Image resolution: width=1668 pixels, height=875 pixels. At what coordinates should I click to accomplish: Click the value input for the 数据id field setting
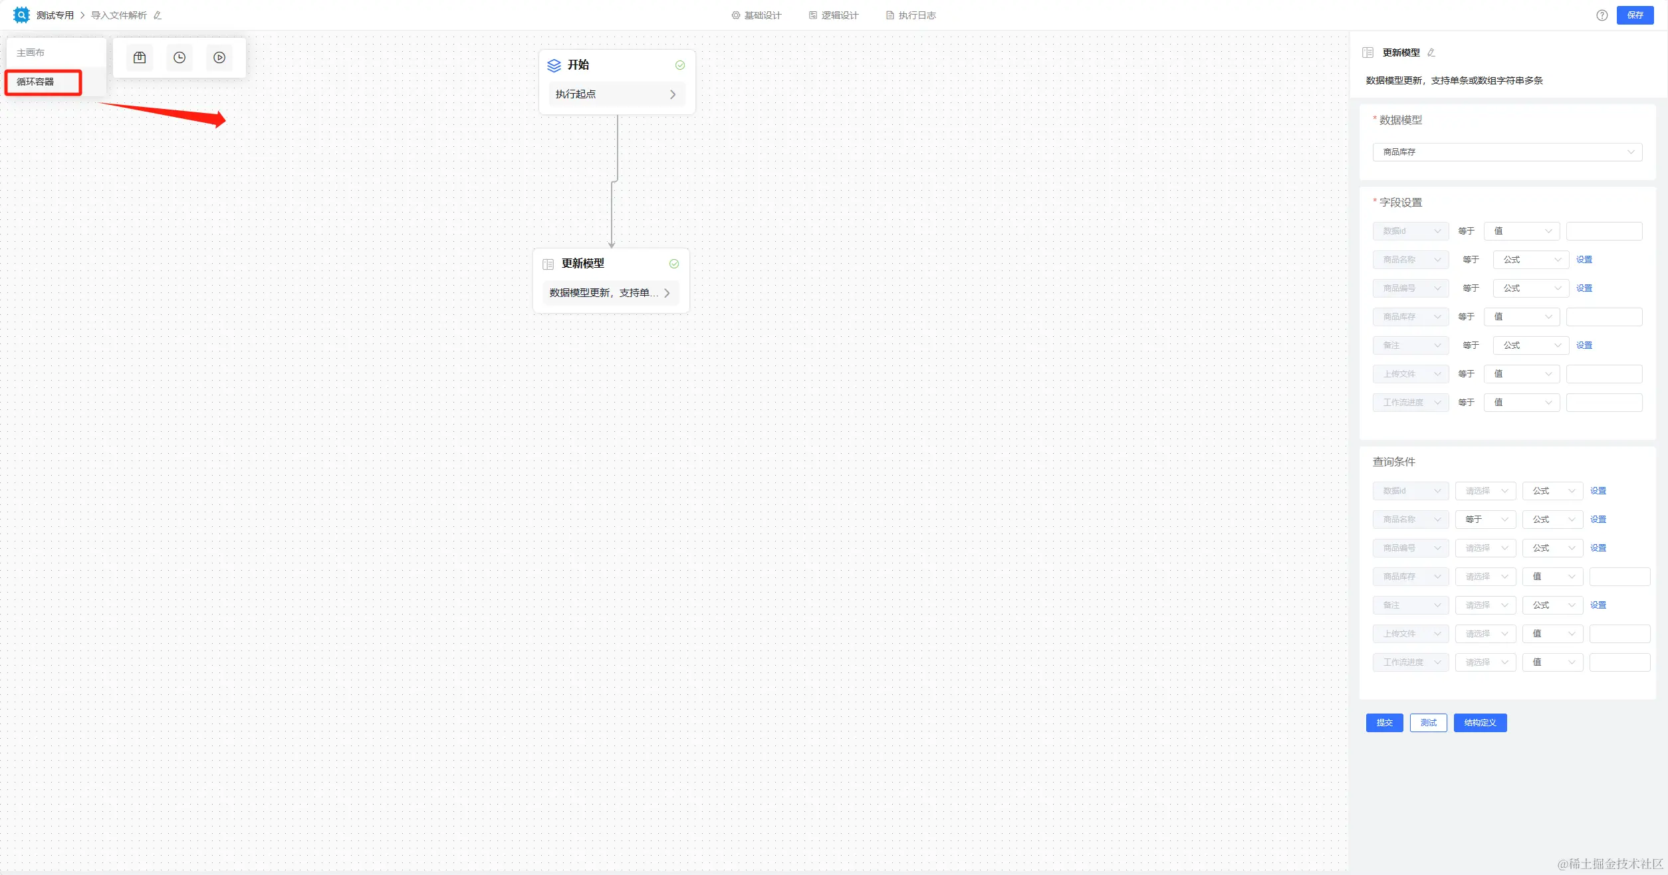tap(1604, 231)
